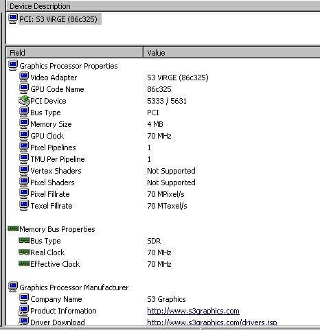
Task: Open the s3graphics.com drivers download link
Action: (x=212, y=322)
